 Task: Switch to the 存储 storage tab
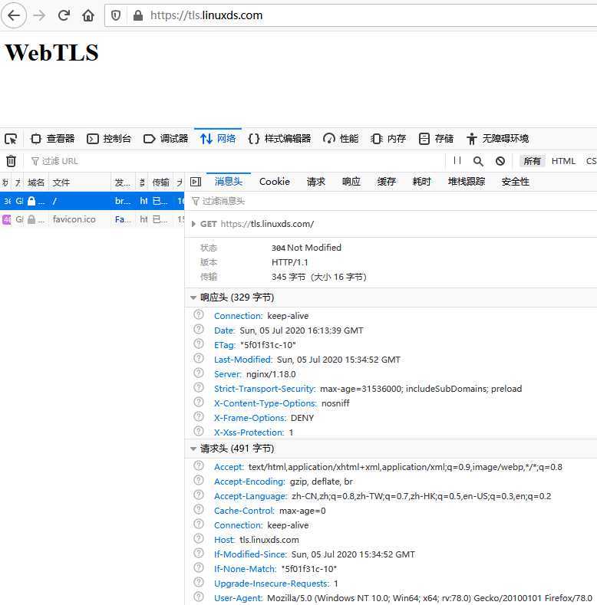[x=436, y=139]
